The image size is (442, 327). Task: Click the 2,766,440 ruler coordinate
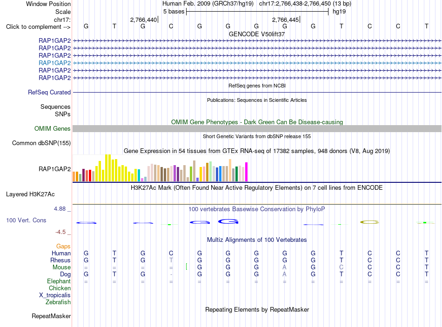143,20
